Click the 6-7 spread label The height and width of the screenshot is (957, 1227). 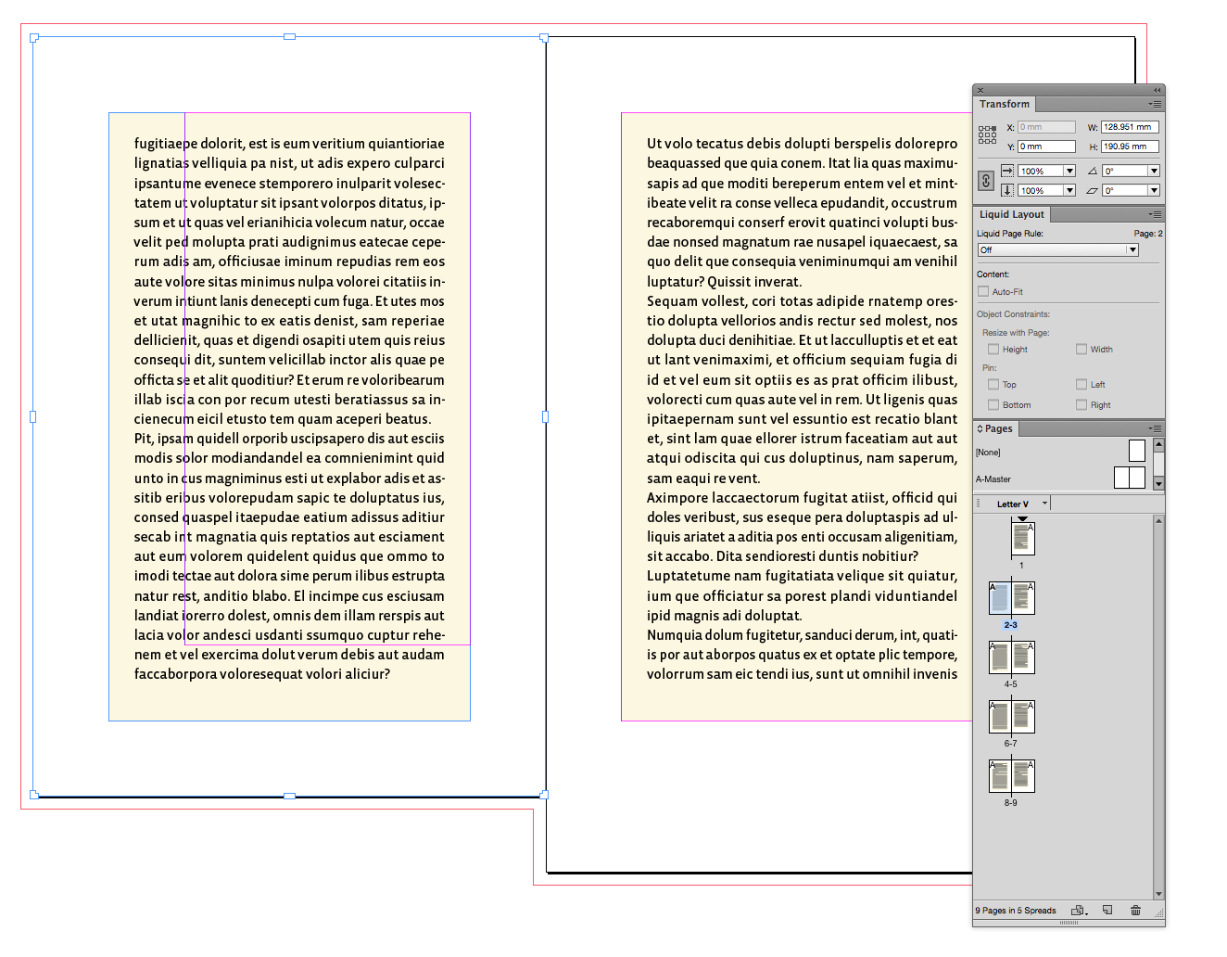coord(1011,744)
